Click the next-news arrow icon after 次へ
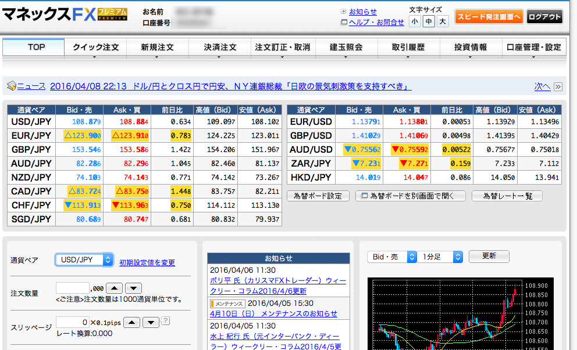The width and height of the screenshot is (577, 350). click(558, 86)
